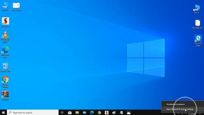Select the Recycle Bin icon
This screenshot has height=115, width=204.
tap(5, 67)
